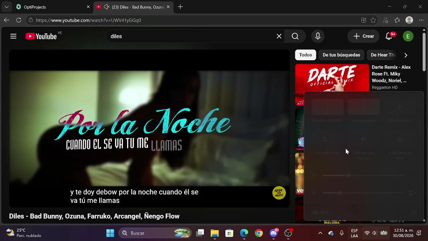Select the 'De tus búsquedas' chip
Viewport: 428px width, 241px height.
(x=341, y=55)
